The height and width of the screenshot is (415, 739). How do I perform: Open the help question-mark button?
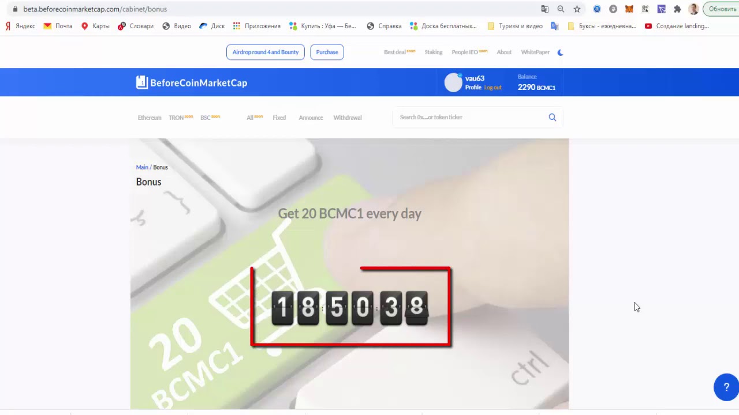coord(726,387)
